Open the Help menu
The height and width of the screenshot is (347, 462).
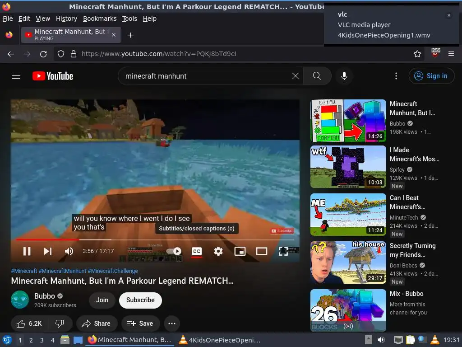tap(150, 19)
